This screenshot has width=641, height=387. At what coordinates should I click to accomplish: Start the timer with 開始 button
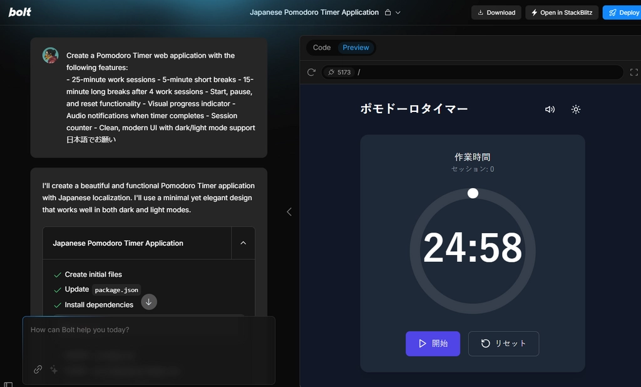(x=433, y=344)
